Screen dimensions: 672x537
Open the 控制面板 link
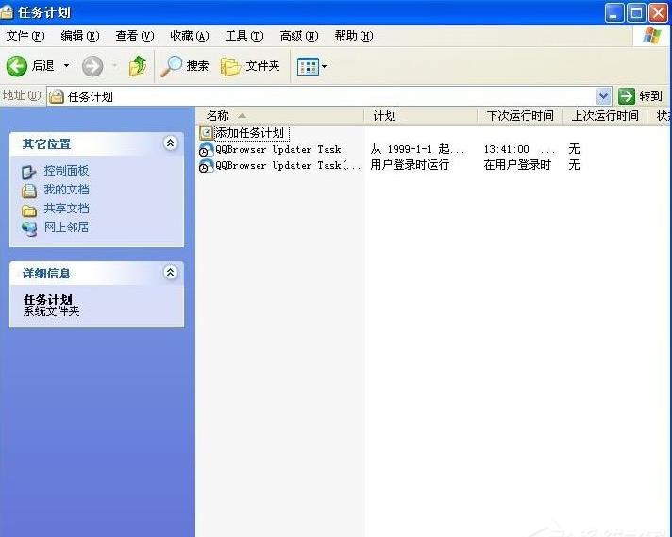(66, 171)
